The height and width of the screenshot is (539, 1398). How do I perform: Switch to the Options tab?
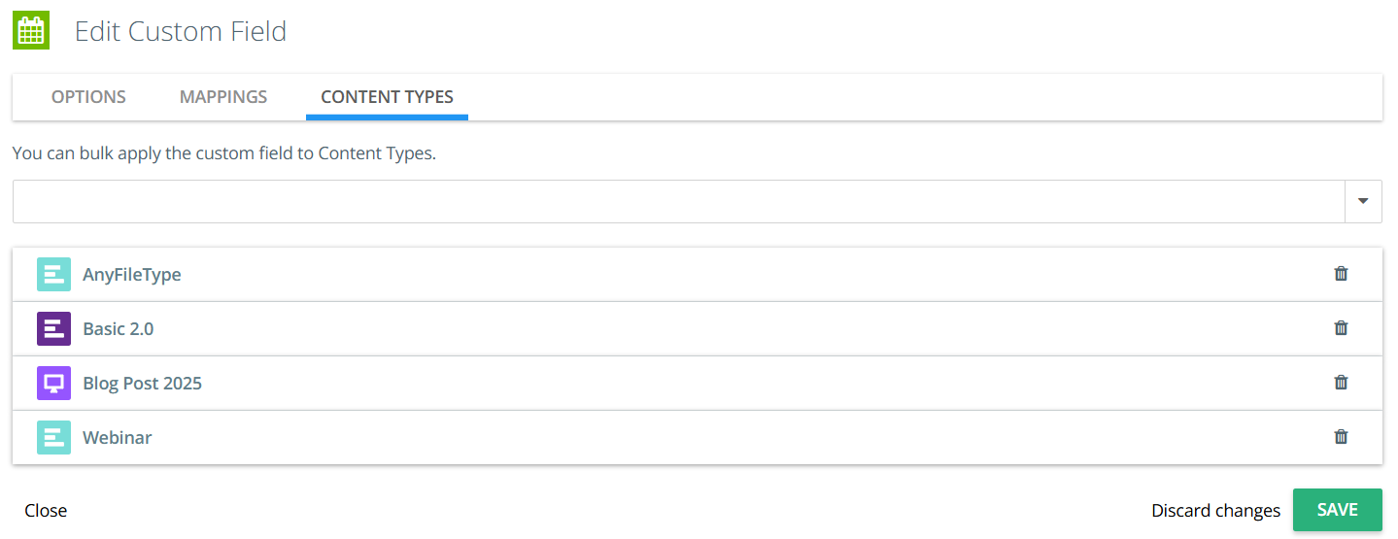point(88,97)
